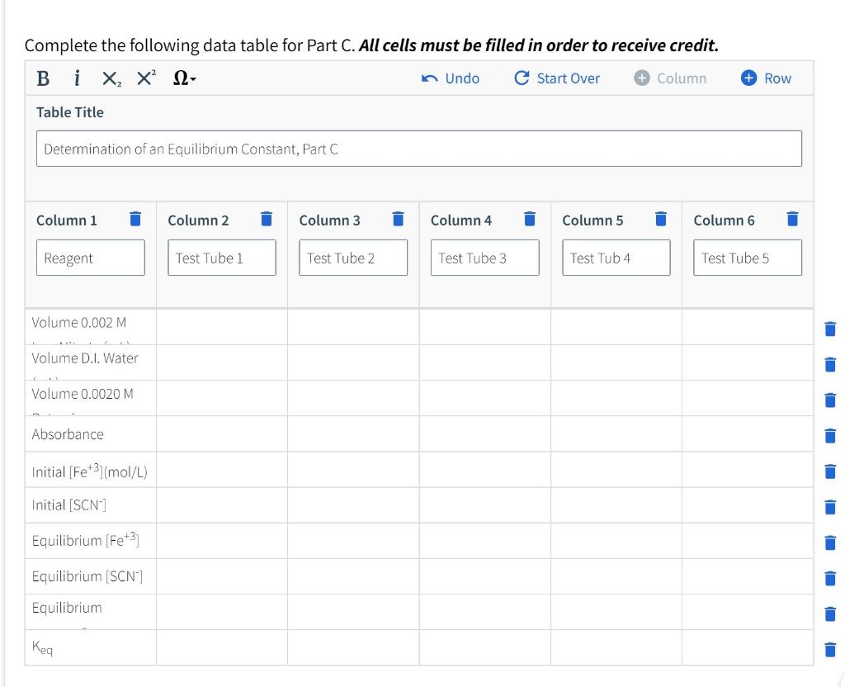Delete Column 1 with trash icon
The image size is (845, 687).
coord(135,219)
